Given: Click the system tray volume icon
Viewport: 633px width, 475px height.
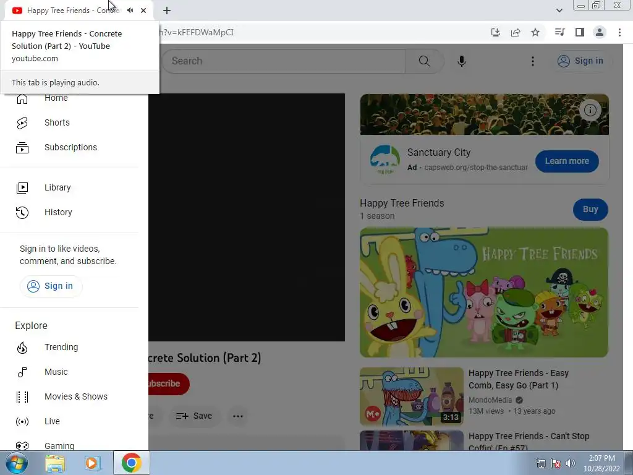Looking at the screenshot, I should tap(571, 463).
